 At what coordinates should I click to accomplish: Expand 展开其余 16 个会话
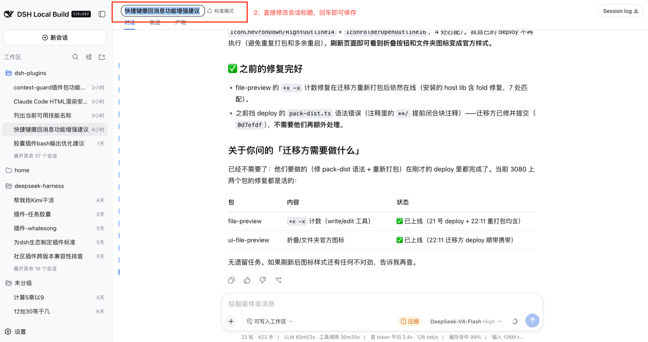(35, 269)
